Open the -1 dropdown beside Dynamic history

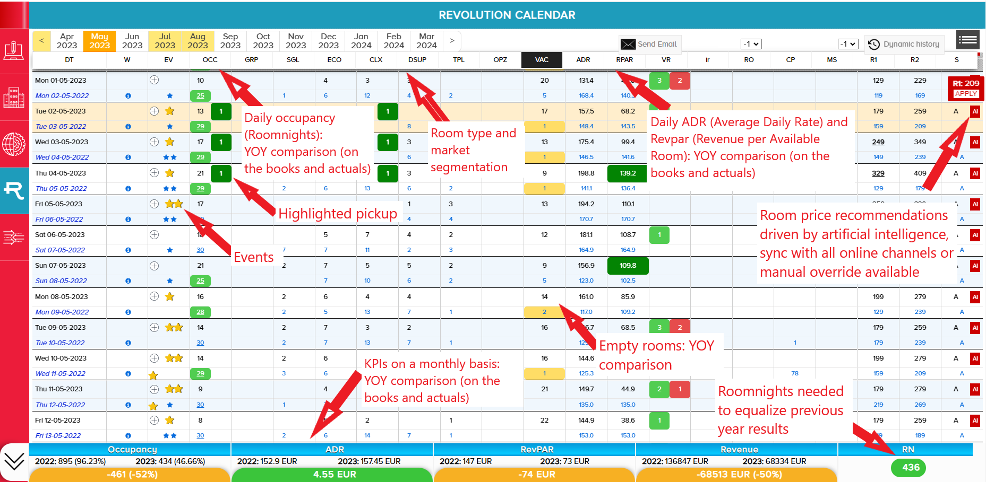tap(847, 44)
